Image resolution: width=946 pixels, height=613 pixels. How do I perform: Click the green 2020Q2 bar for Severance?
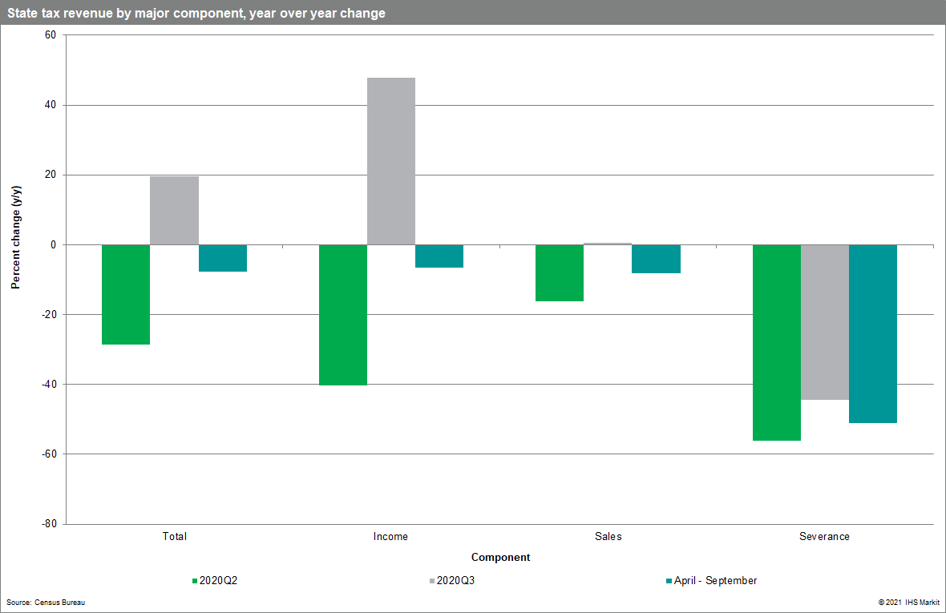pyautogui.click(x=776, y=342)
